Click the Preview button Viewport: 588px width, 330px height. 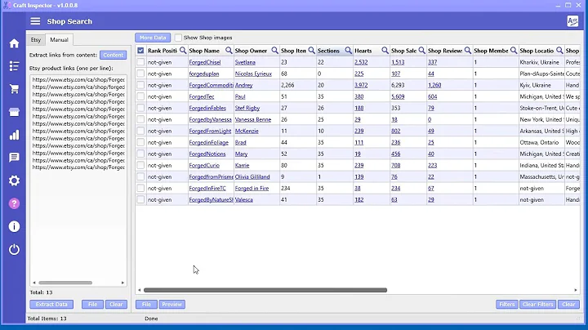172,304
